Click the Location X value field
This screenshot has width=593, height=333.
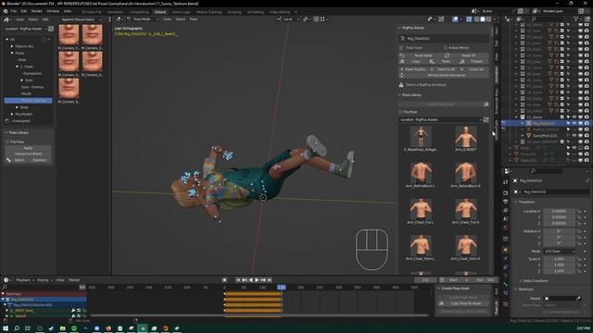[x=559, y=212]
